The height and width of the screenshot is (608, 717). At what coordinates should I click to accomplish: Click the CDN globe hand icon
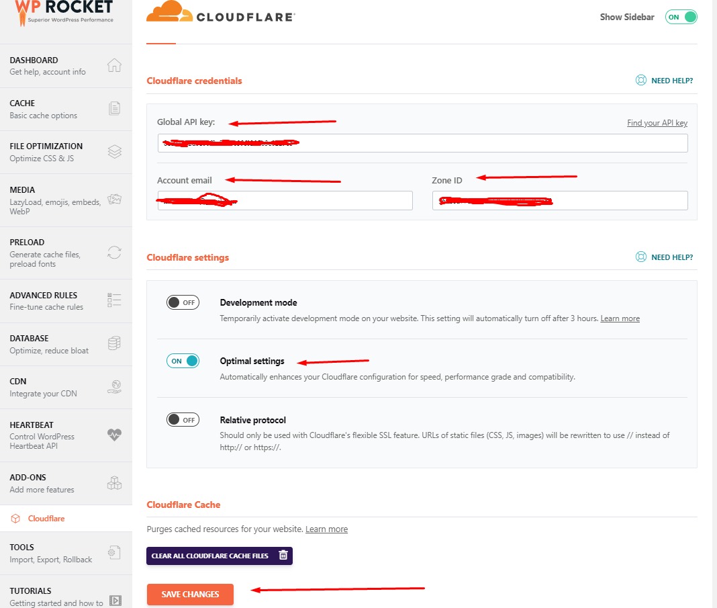click(x=114, y=387)
